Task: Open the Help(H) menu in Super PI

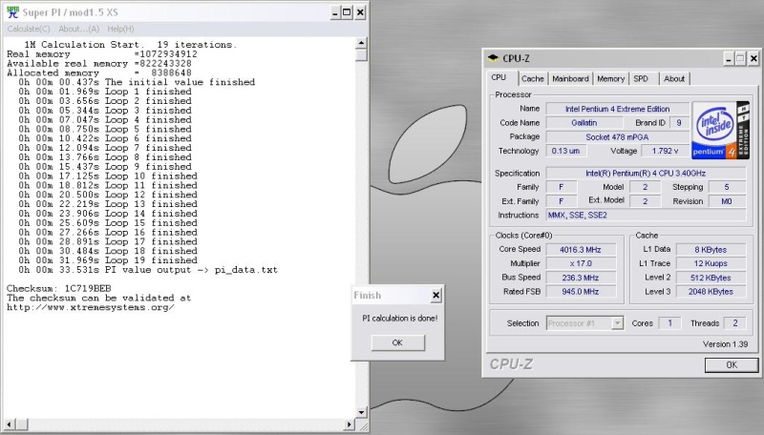Action: click(x=120, y=29)
